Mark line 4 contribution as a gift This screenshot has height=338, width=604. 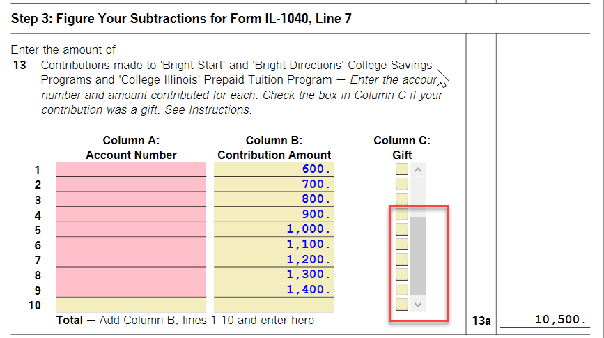(x=402, y=215)
